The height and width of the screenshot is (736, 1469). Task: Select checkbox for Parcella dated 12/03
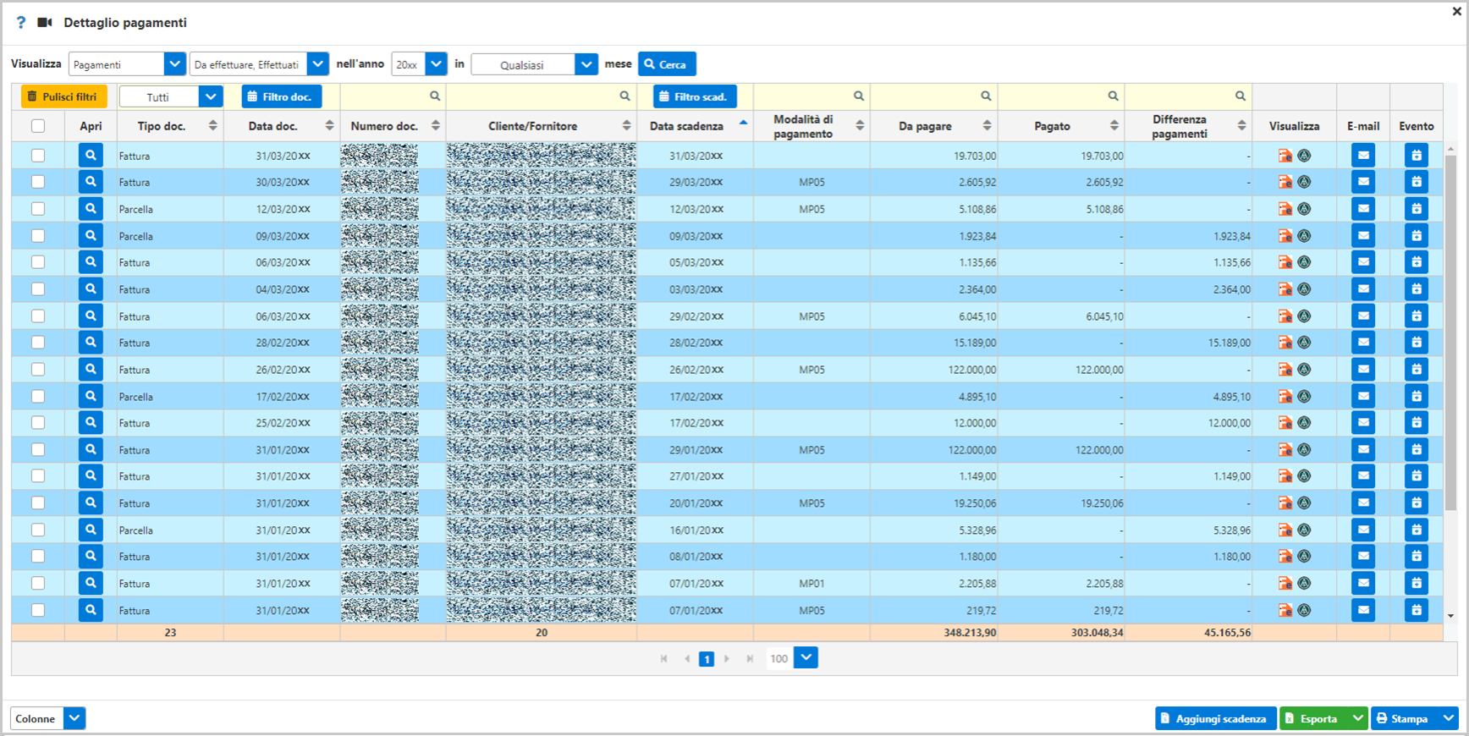click(38, 209)
